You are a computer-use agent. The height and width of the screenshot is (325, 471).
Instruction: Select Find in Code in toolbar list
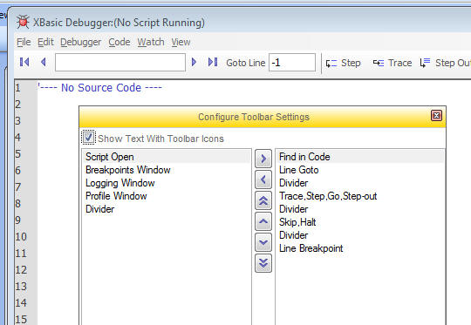360,157
